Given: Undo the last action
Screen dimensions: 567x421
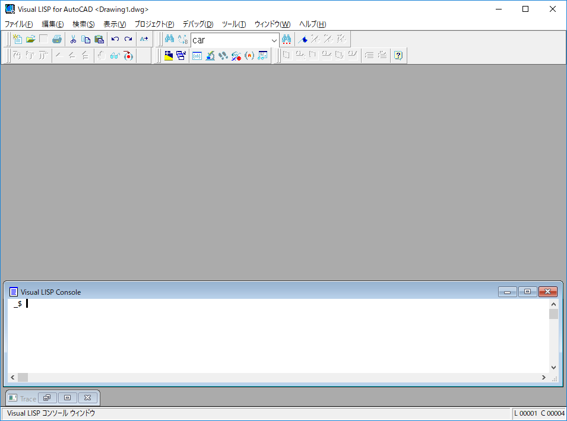Looking at the screenshot, I should pos(115,39).
